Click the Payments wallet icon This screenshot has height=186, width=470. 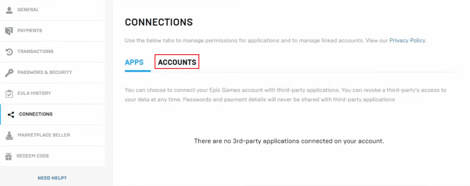point(9,31)
